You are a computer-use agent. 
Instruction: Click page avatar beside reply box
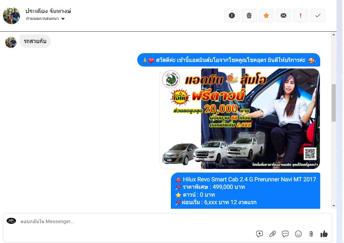[11, 220]
